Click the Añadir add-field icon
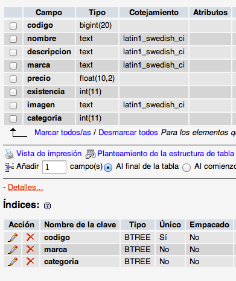 coord(10,167)
